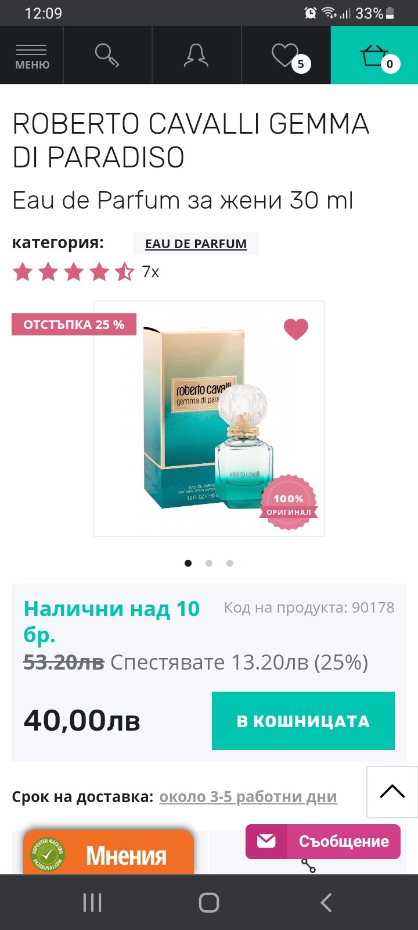This screenshot has height=930, width=418.
Task: Tap the up-chevron back-to-top button
Action: [392, 792]
